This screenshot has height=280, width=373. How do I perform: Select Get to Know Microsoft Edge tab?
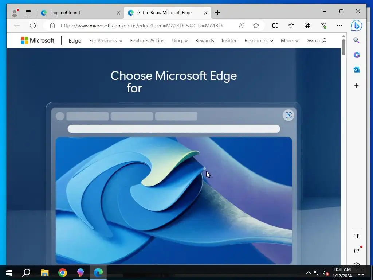(168, 13)
